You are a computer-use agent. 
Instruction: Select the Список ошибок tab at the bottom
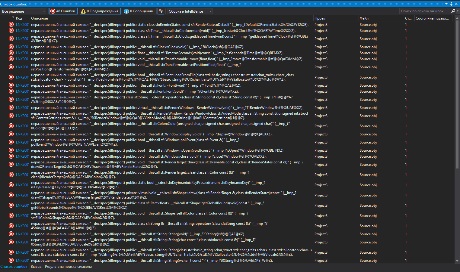tap(14, 267)
